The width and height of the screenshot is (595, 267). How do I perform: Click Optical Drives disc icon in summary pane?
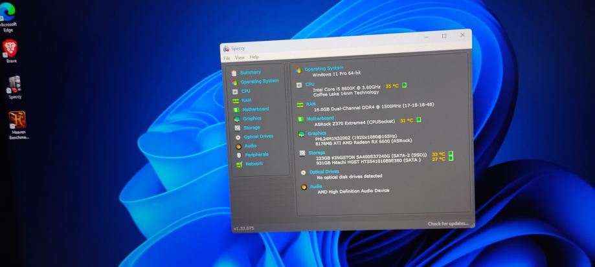(303, 173)
